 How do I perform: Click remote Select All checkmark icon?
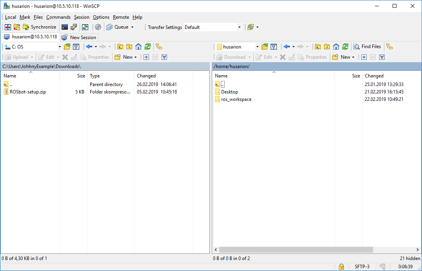pyautogui.click(x=382, y=57)
